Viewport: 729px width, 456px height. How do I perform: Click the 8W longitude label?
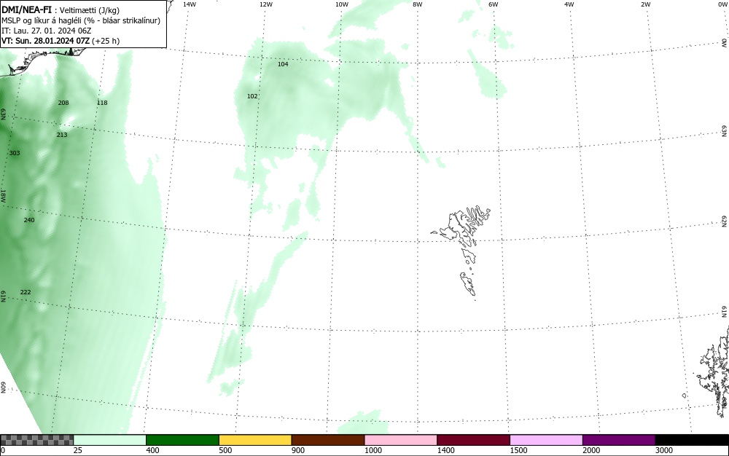[418, 4]
